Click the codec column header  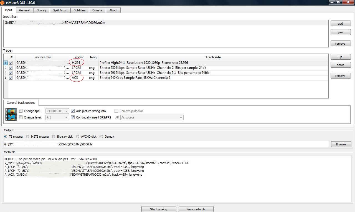[79, 57]
